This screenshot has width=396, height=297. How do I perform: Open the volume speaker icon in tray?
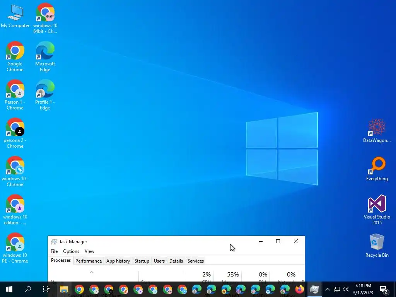(x=346, y=289)
